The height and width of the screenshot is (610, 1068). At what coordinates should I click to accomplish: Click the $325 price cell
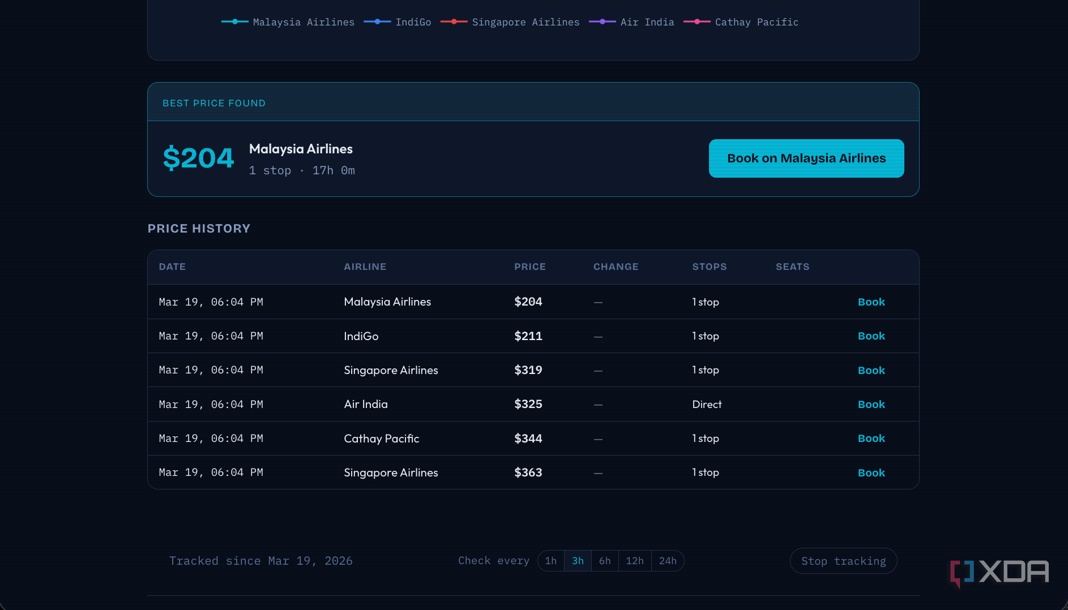click(x=528, y=404)
